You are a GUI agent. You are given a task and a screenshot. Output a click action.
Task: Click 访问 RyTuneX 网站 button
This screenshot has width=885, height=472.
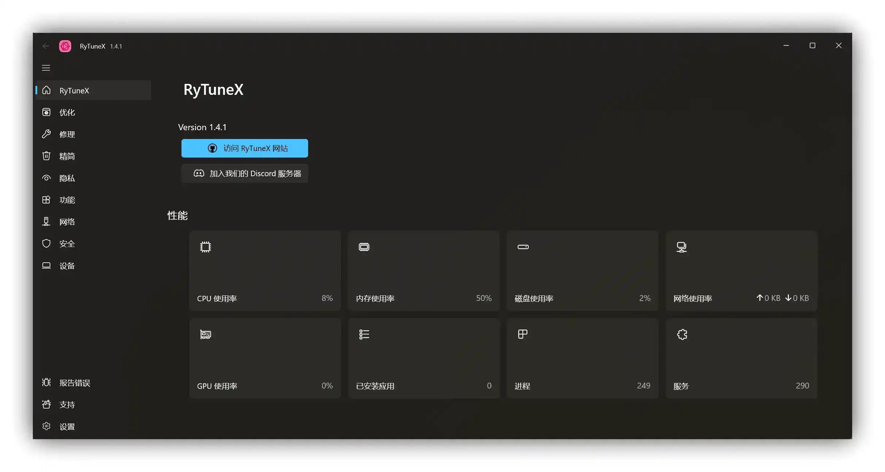245,148
